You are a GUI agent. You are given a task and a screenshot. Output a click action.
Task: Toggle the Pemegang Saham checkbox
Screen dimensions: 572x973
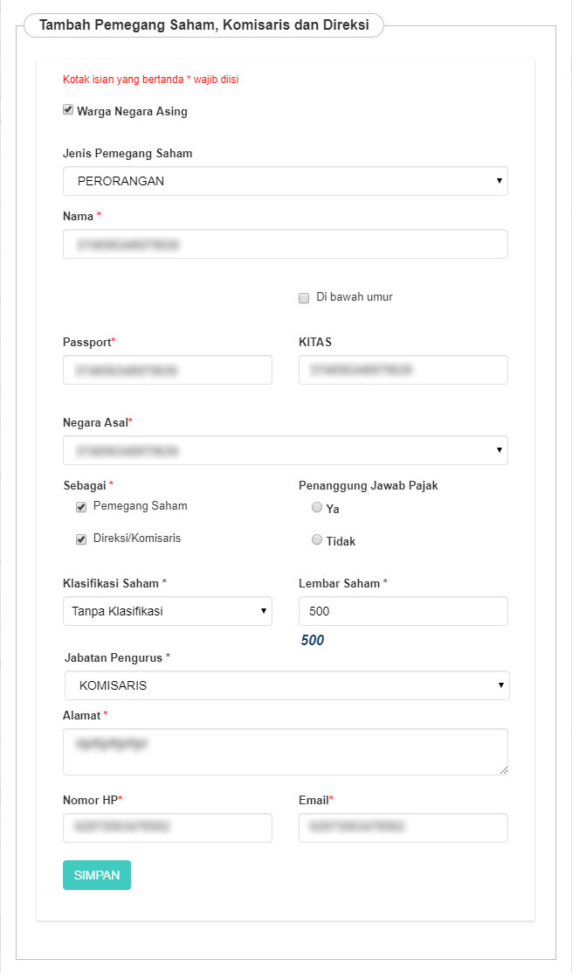tap(81, 507)
